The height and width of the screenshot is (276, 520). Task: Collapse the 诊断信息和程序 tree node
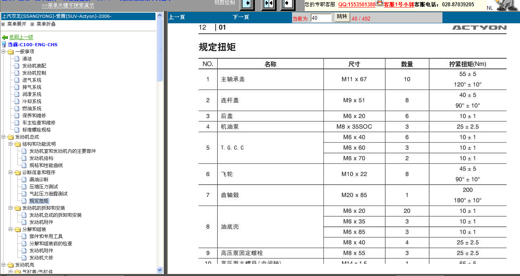point(10,173)
